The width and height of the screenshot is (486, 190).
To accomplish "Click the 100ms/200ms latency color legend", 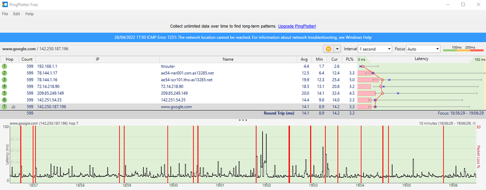I will pos(464,49).
